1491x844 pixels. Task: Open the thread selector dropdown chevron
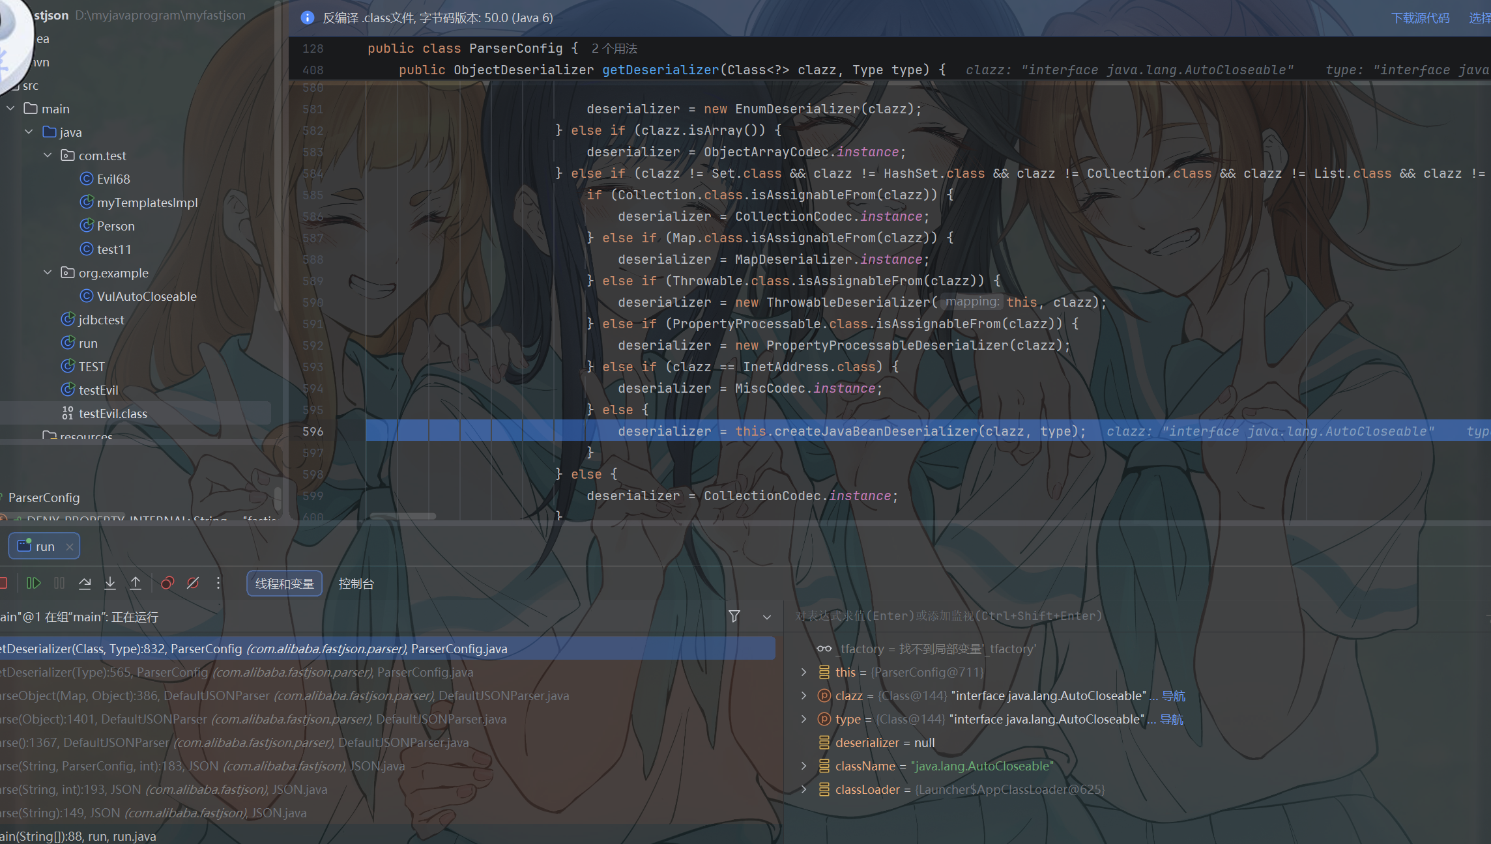[x=767, y=617]
